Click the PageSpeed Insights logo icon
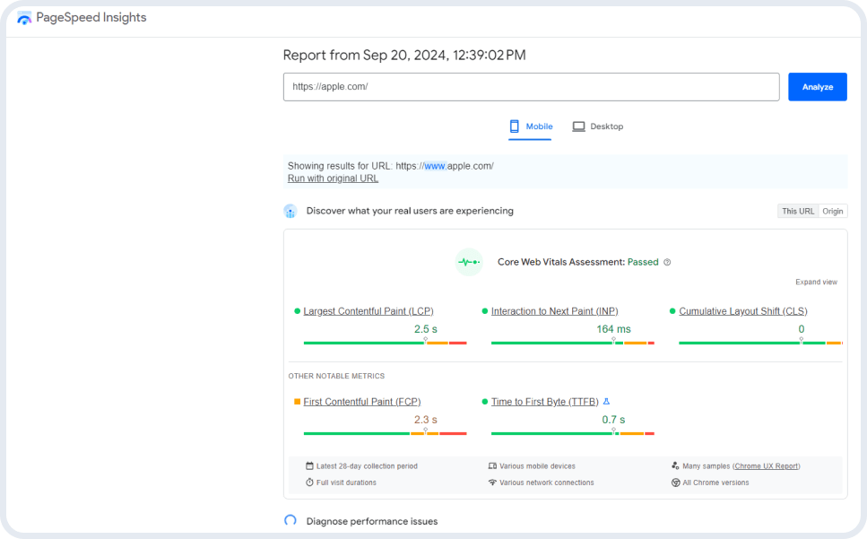 coord(24,18)
